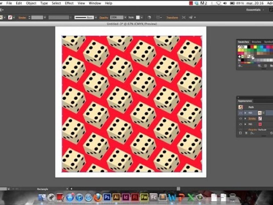Click the stroke color swatch in control bar
273x205 pixels.
point(10,17)
